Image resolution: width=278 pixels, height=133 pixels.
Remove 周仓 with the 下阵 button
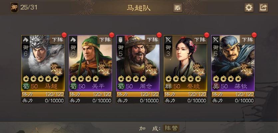point(152,40)
